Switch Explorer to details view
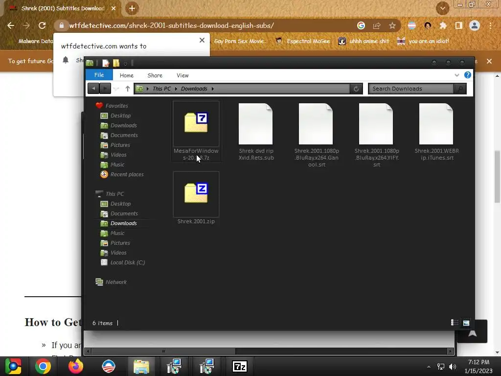 pyautogui.click(x=455, y=323)
